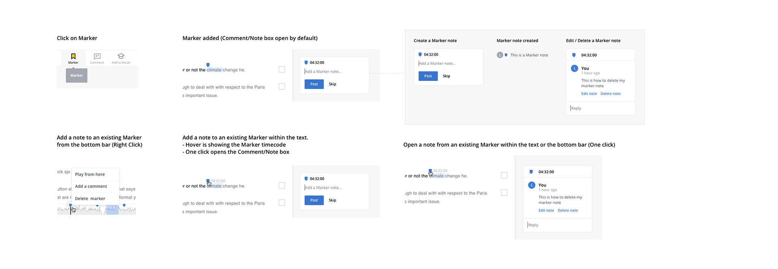The height and width of the screenshot is (269, 778).
Task: Check the Paris line checkbox in Open a note section
Action: 504,193
